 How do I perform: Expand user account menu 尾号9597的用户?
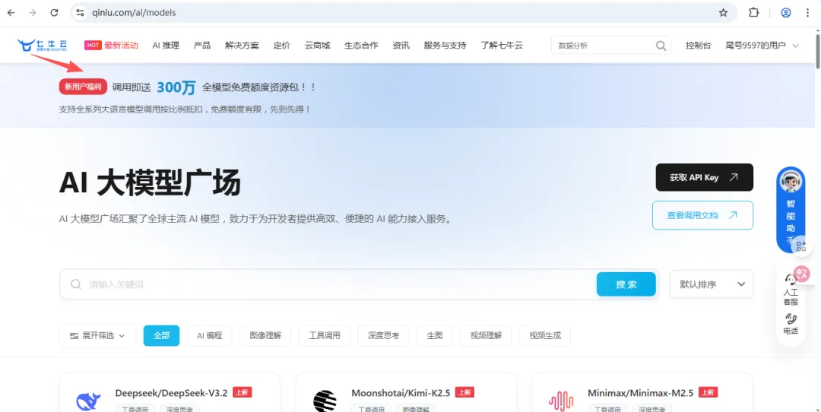point(762,46)
